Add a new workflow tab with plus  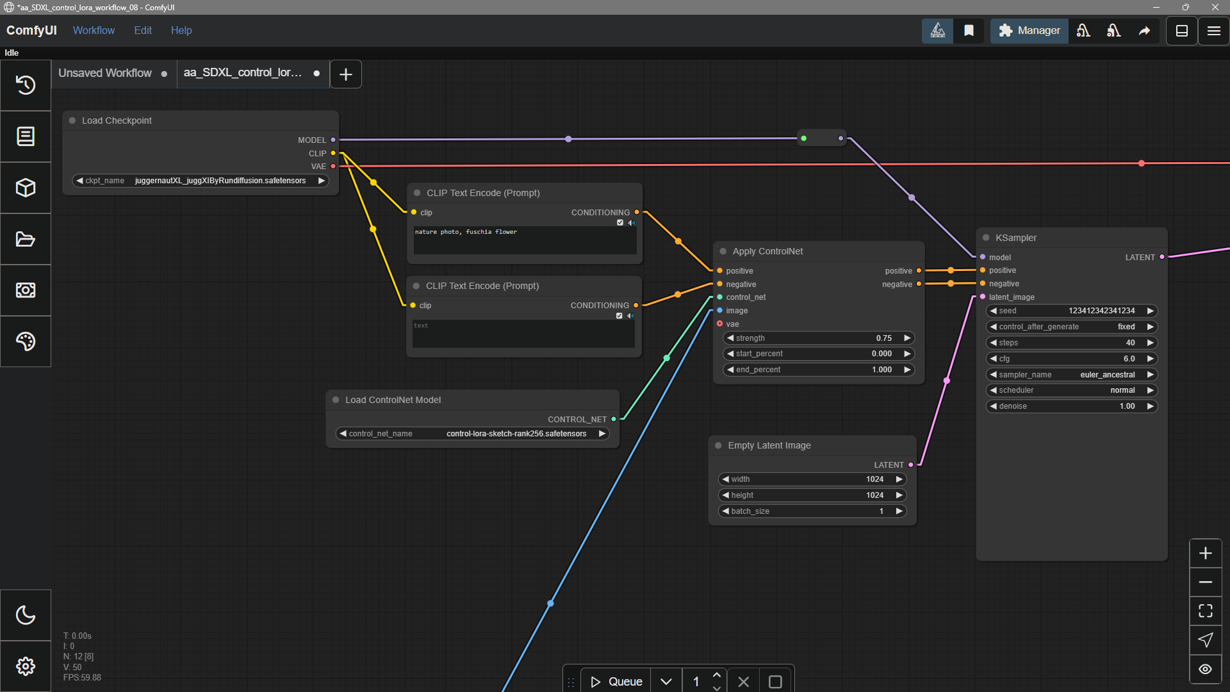pyautogui.click(x=346, y=74)
